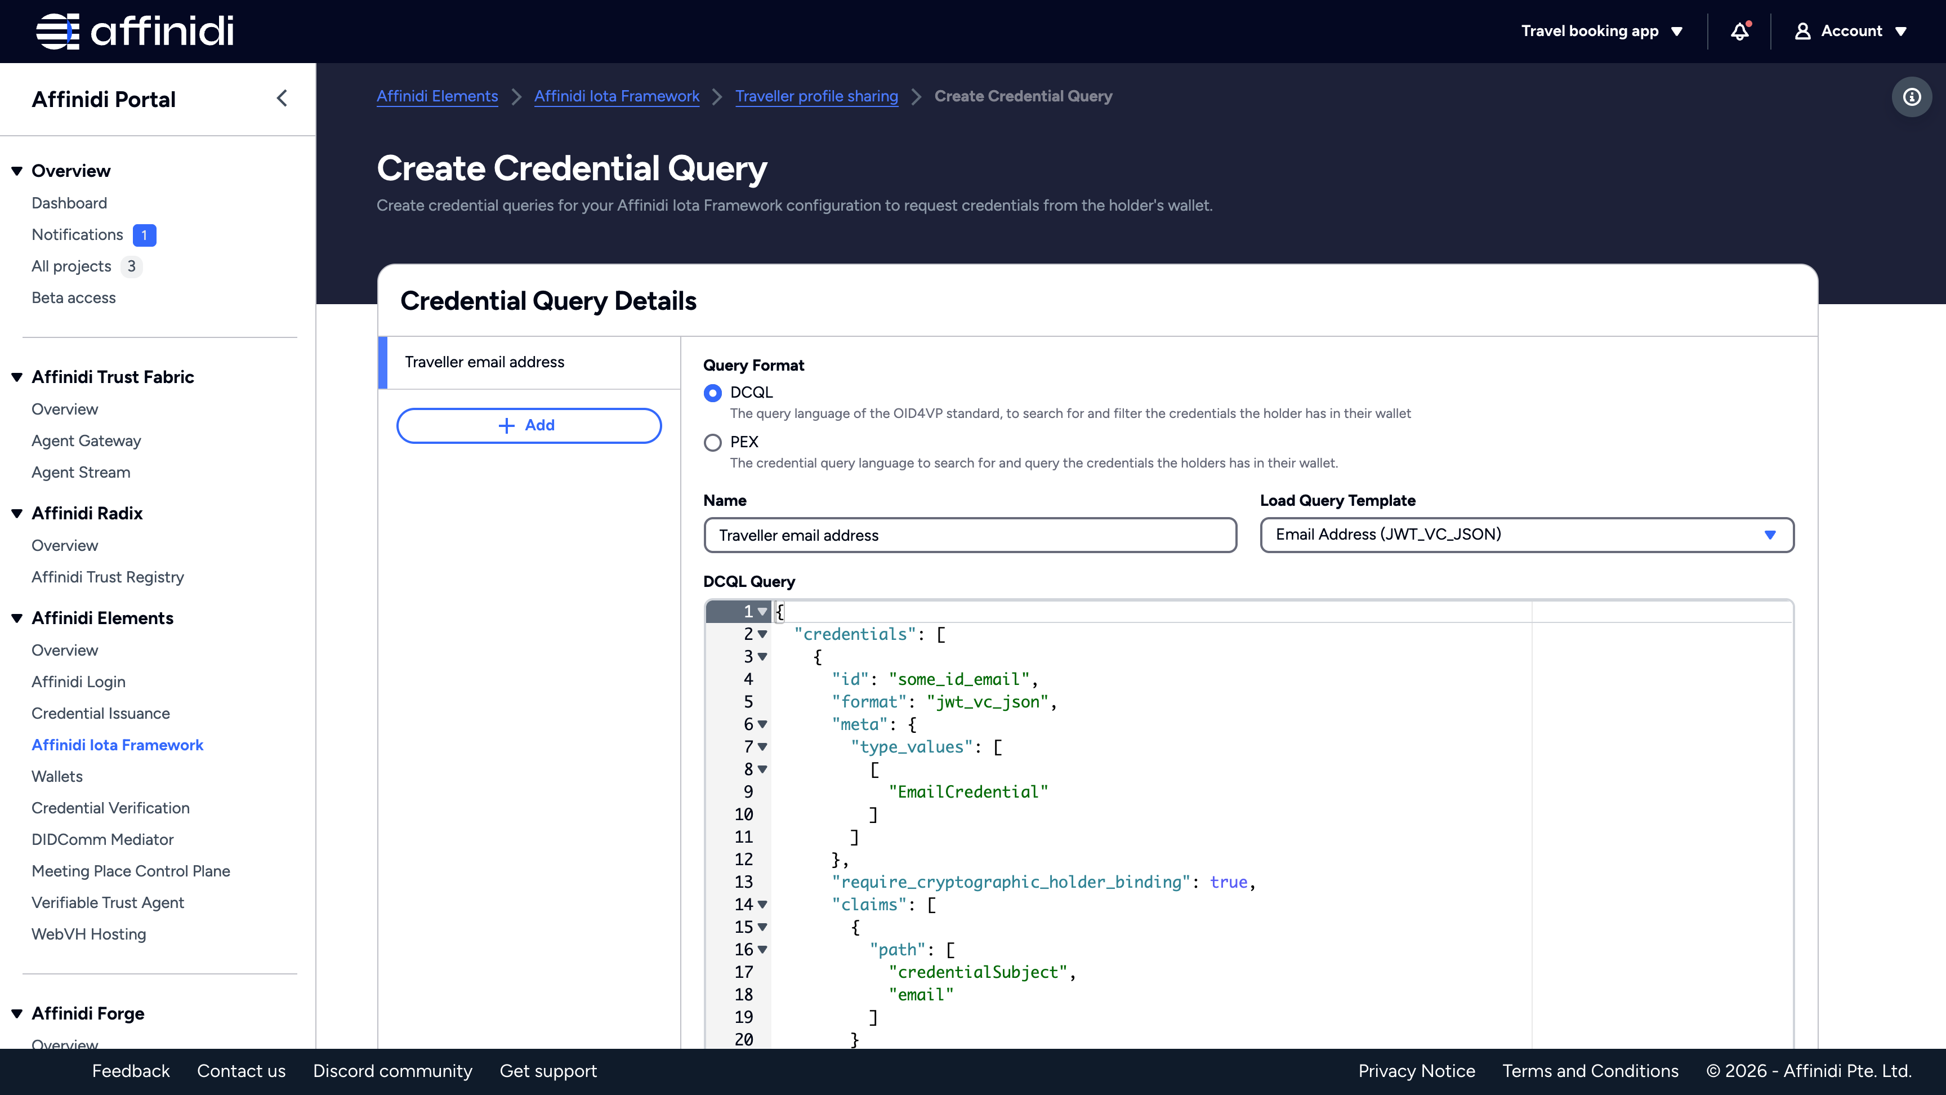Fold code at line 6 meta
The image size is (1946, 1095).
click(762, 724)
